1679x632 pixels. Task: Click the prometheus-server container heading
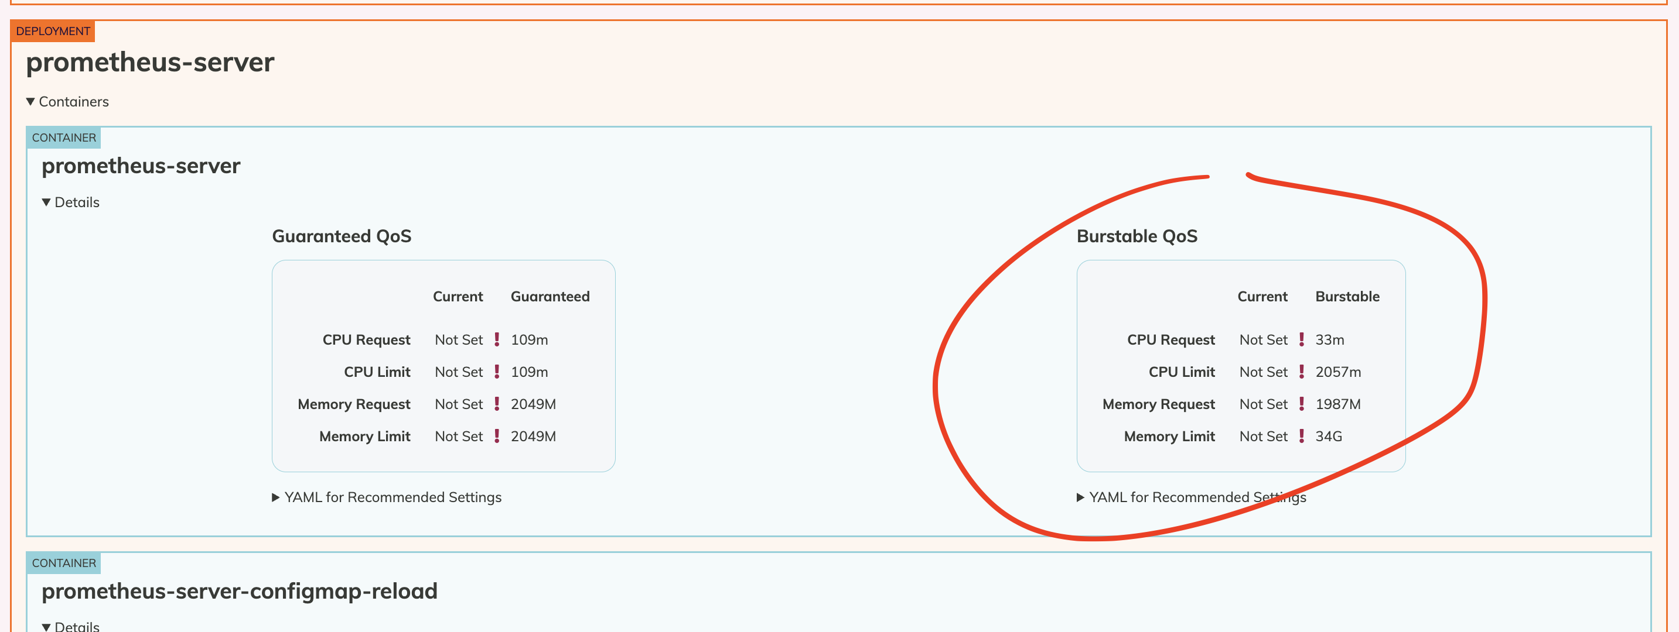tap(141, 166)
